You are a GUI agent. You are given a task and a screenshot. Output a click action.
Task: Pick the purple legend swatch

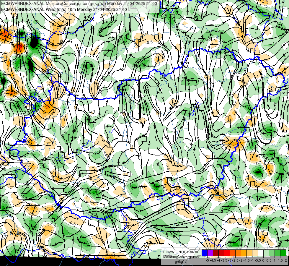click(210, 253)
